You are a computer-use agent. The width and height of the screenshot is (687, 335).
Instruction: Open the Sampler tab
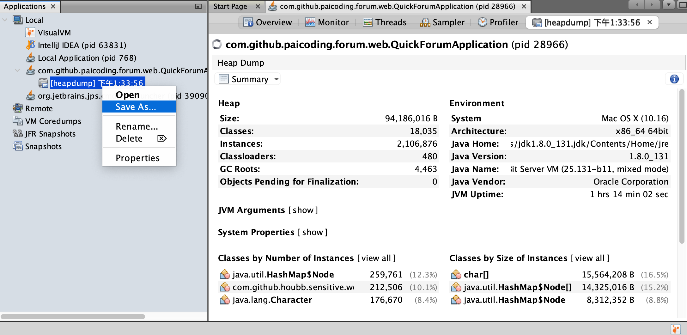coord(442,22)
